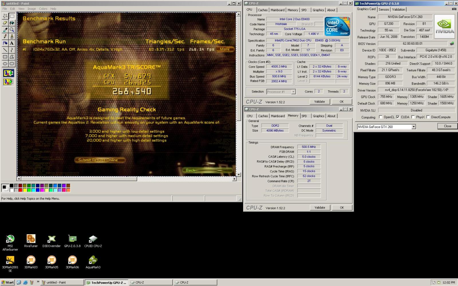This screenshot has width=458, height=286.
Task: Open GPU-Z.0.3.8 desktop icon
Action: coord(72,241)
